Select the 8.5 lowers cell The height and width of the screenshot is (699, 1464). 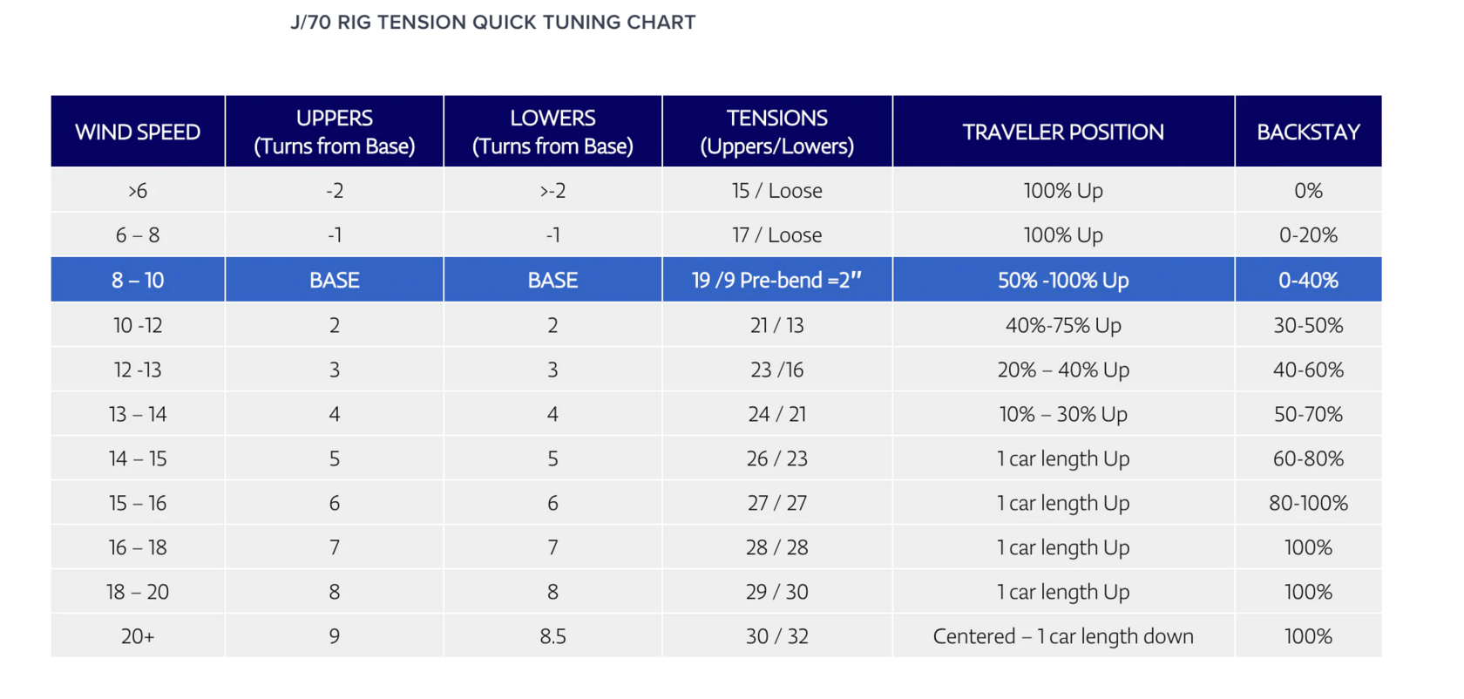pyautogui.click(x=552, y=636)
